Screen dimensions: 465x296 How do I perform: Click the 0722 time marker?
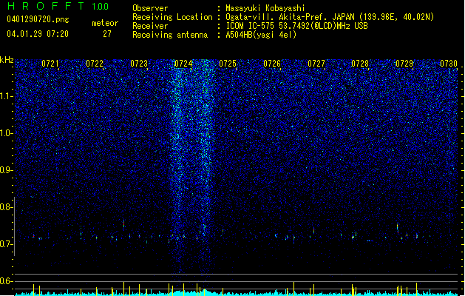coord(95,64)
